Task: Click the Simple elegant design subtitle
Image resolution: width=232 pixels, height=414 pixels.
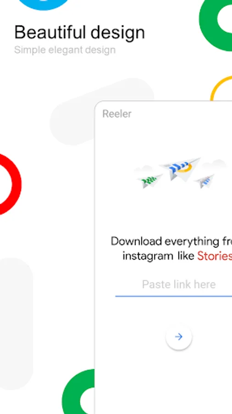Action: pyautogui.click(x=65, y=50)
